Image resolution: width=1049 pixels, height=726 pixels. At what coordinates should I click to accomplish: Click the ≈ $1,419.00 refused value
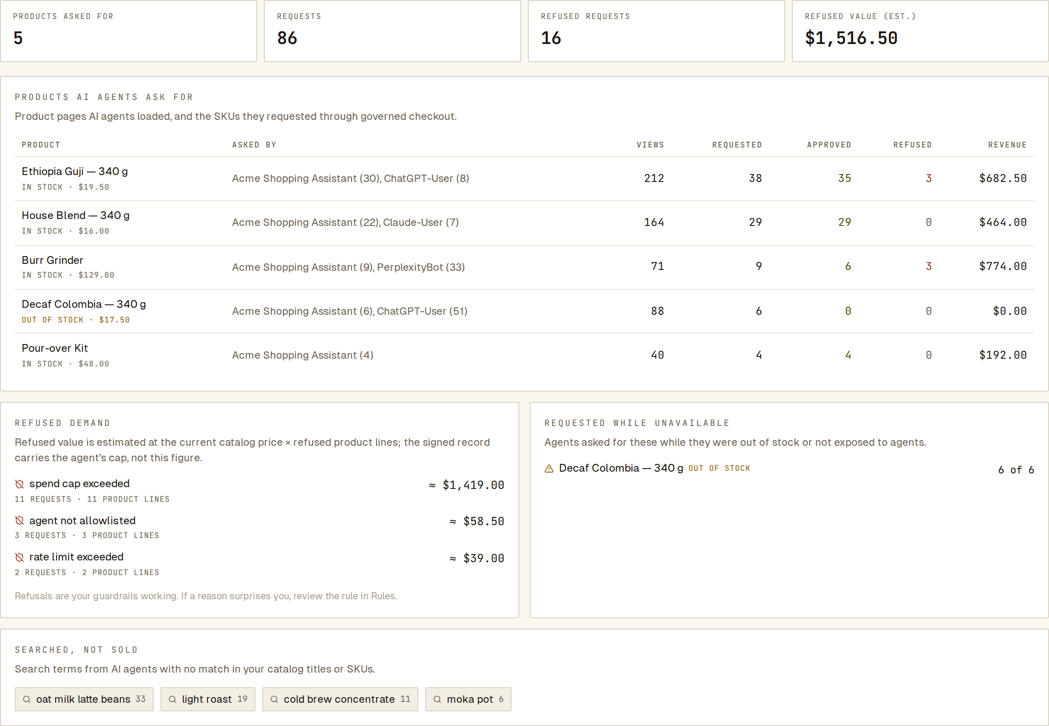[x=466, y=485]
